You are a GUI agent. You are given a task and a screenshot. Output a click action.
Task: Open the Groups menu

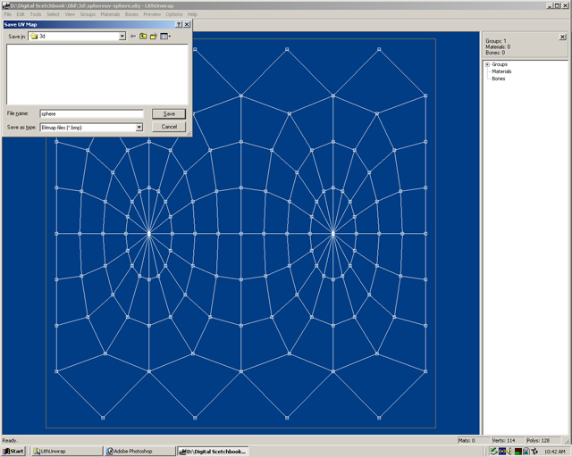88,14
